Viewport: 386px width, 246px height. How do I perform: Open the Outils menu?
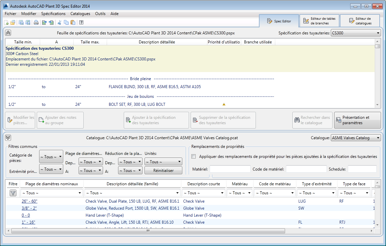(x=100, y=14)
